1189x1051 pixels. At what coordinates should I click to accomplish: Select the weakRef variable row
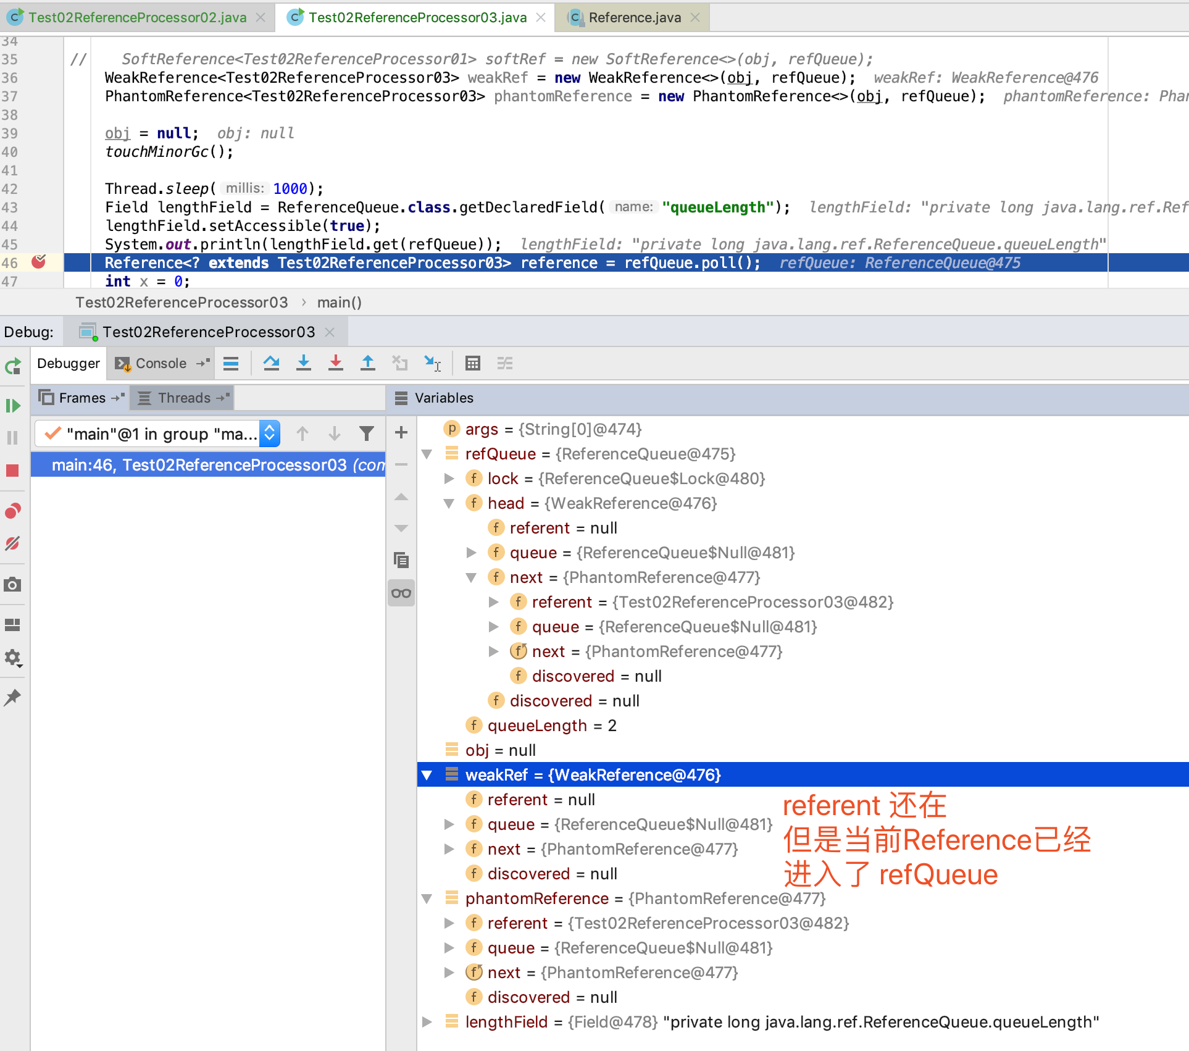[593, 774]
